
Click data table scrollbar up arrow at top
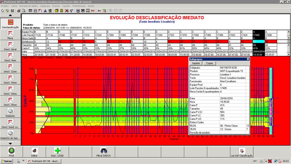(x=289, y=32)
